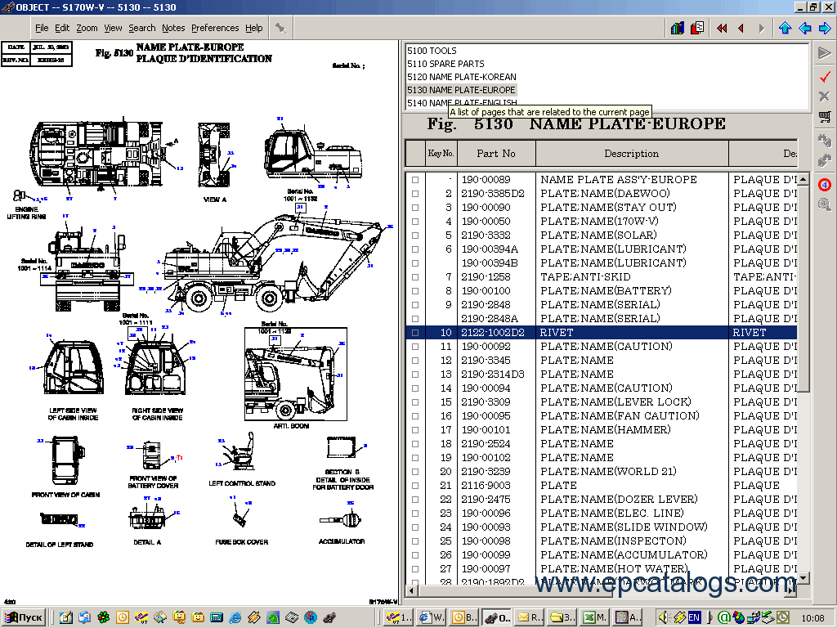This screenshot has width=837, height=628.
Task: Click the red checkmark icon
Action: 825,76
